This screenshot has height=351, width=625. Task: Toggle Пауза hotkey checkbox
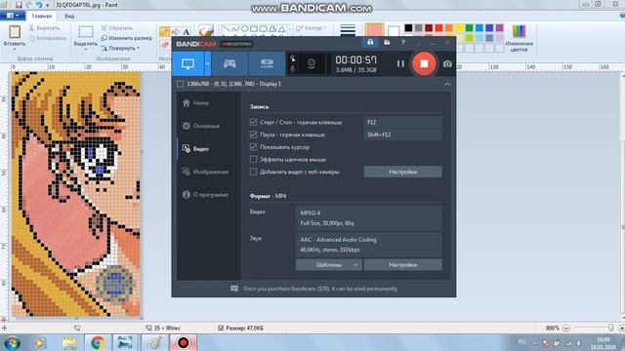(x=253, y=135)
